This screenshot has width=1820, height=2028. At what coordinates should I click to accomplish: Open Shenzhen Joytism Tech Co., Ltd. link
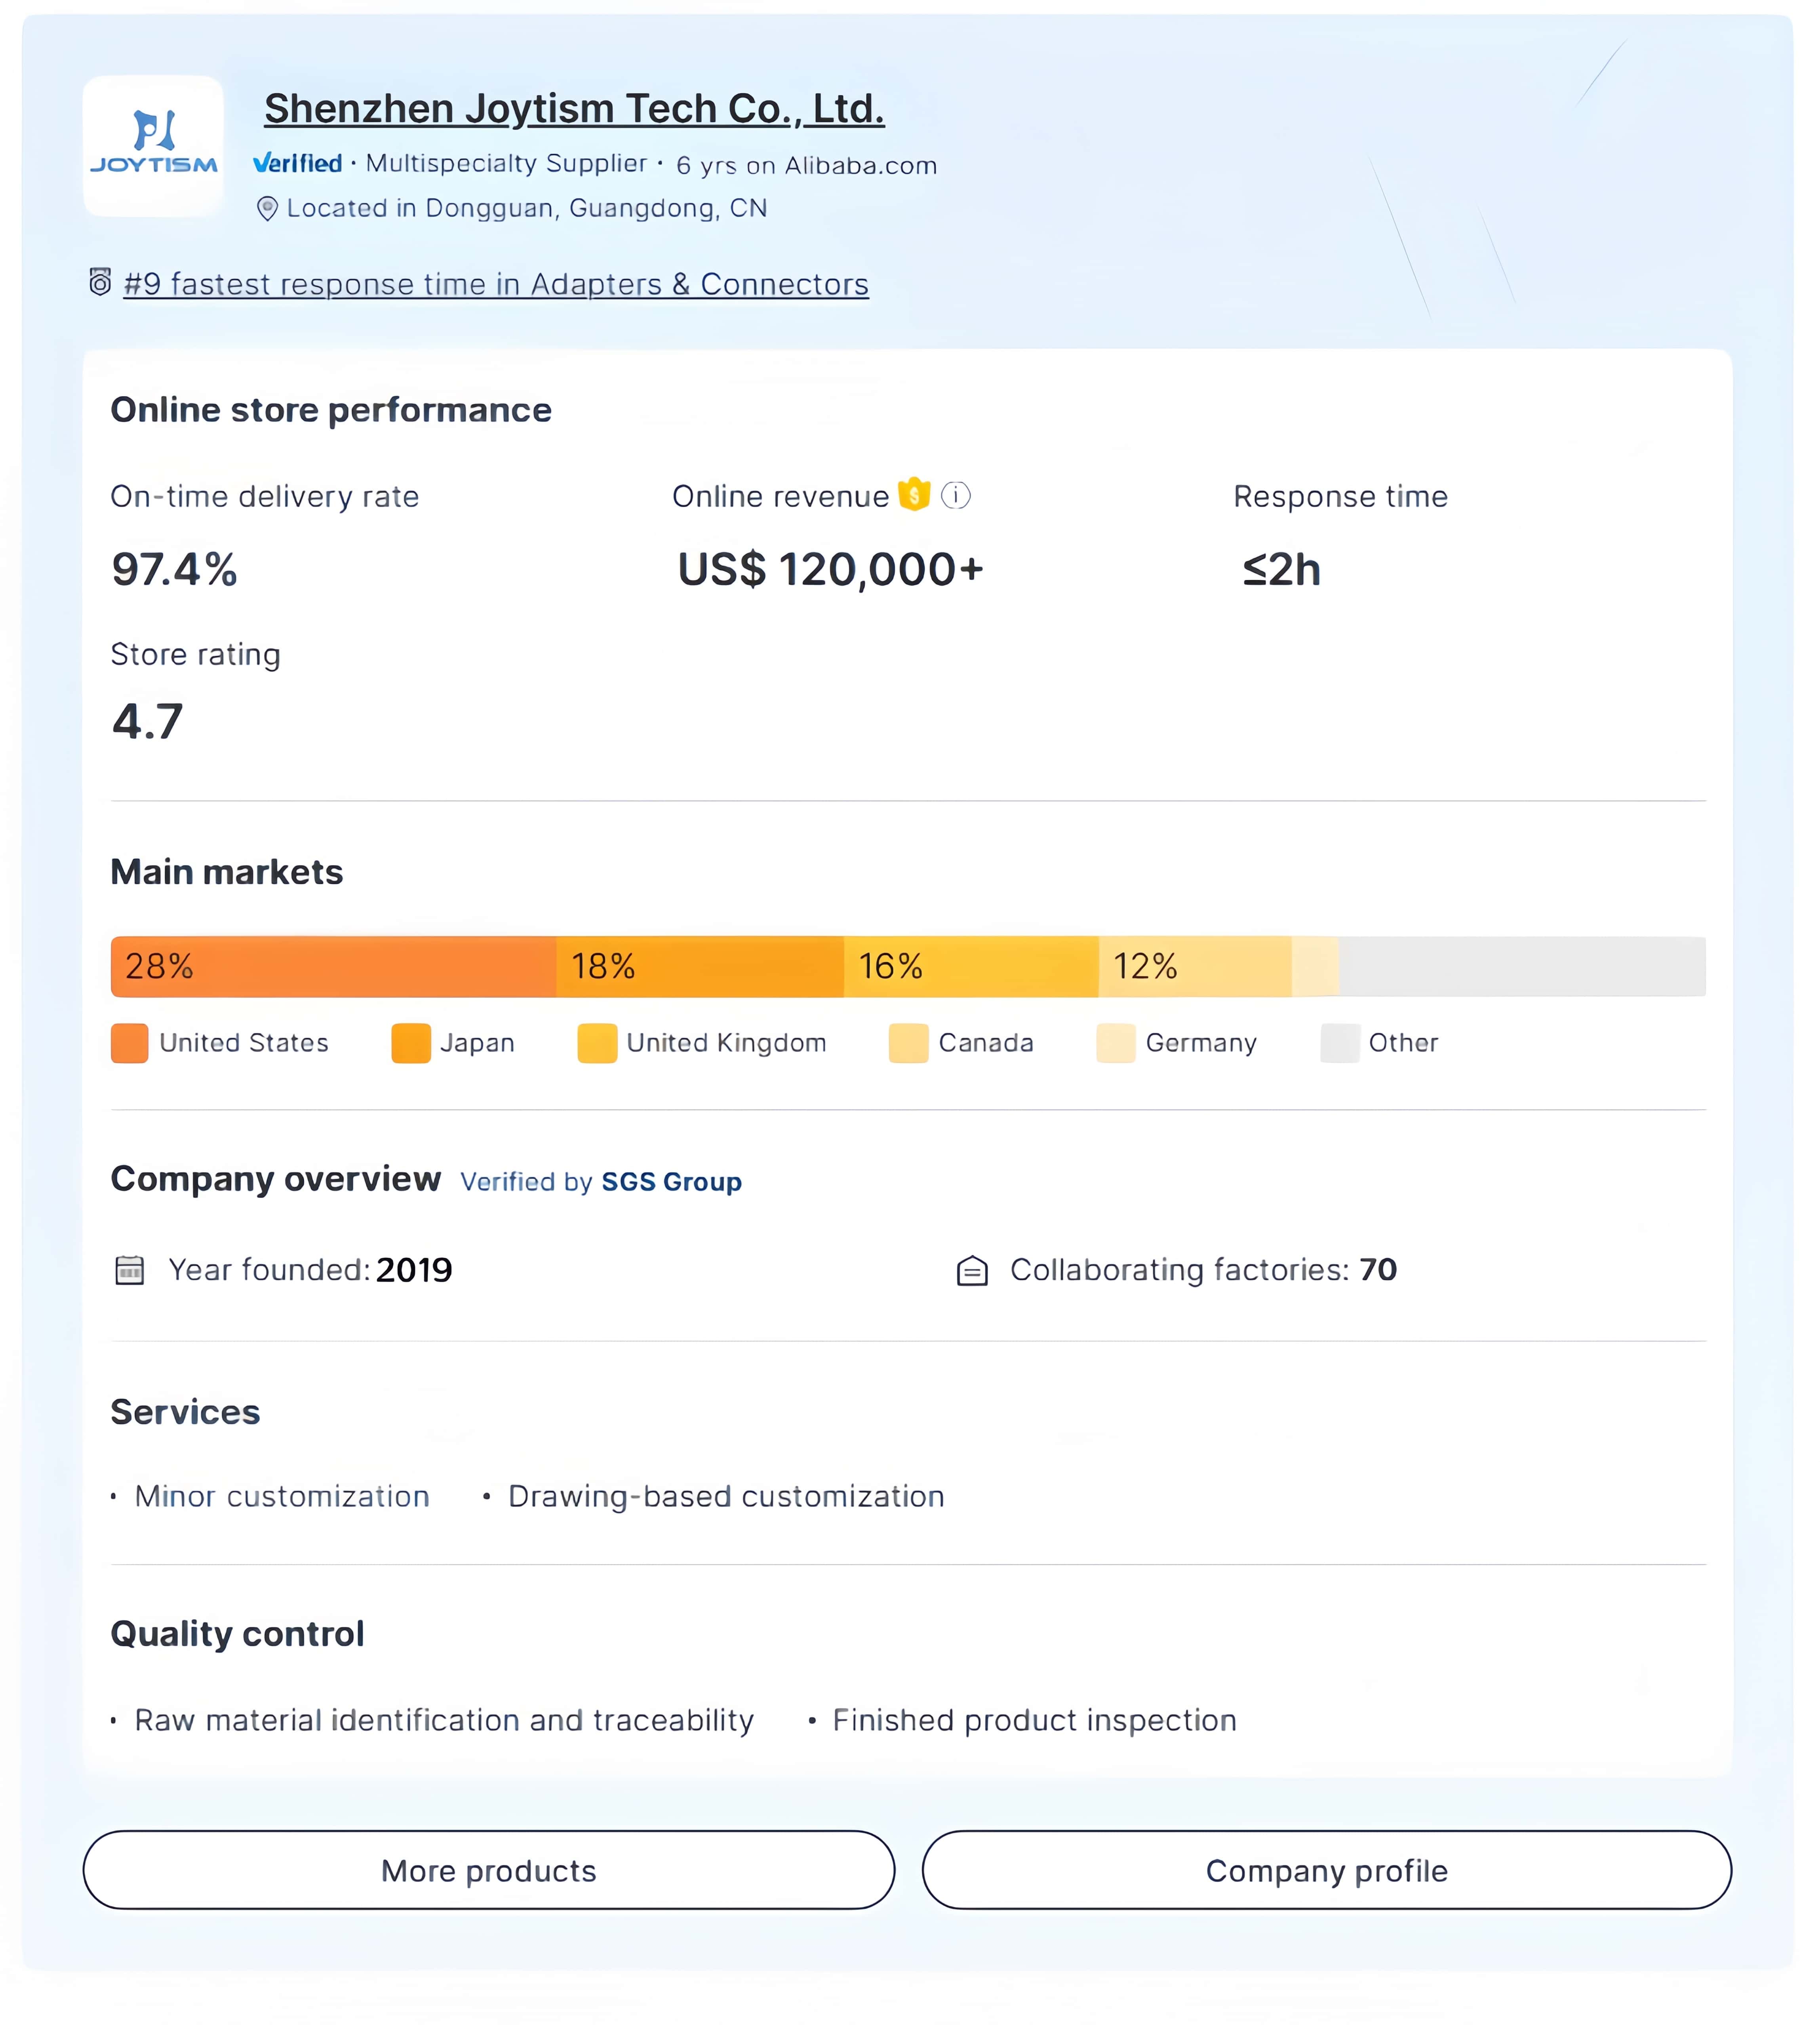pos(574,109)
